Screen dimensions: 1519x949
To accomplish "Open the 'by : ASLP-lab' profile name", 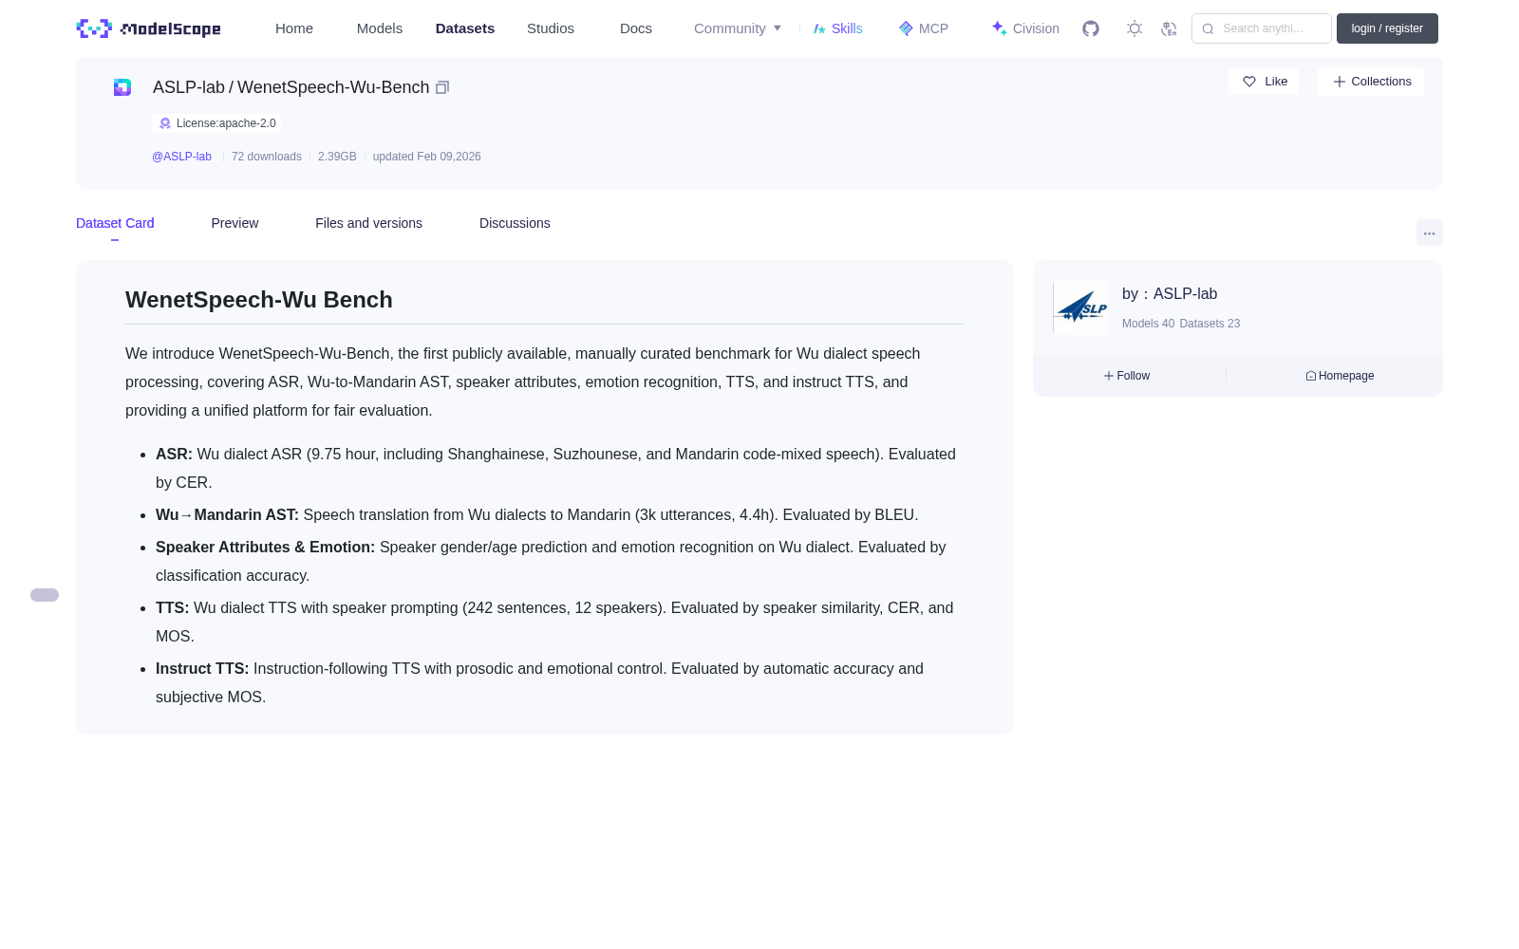I will [1170, 294].
